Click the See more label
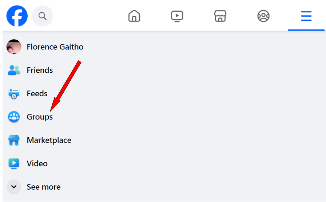Screen dimensions: 326x202 click(x=44, y=187)
